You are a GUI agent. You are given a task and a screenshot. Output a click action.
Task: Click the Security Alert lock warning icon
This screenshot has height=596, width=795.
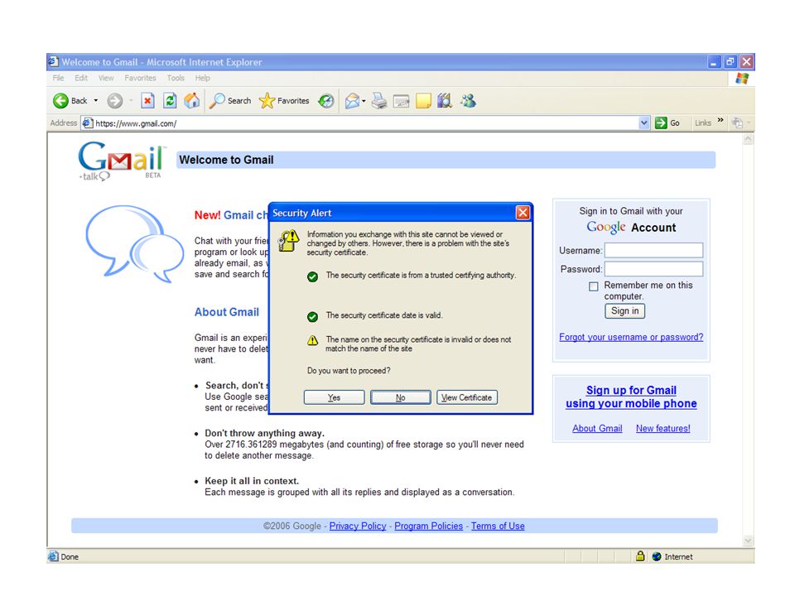tap(288, 240)
